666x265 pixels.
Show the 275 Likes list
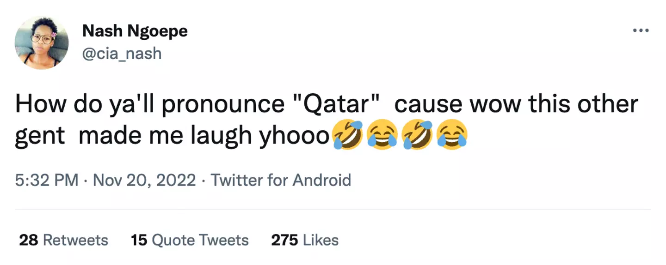(305, 240)
